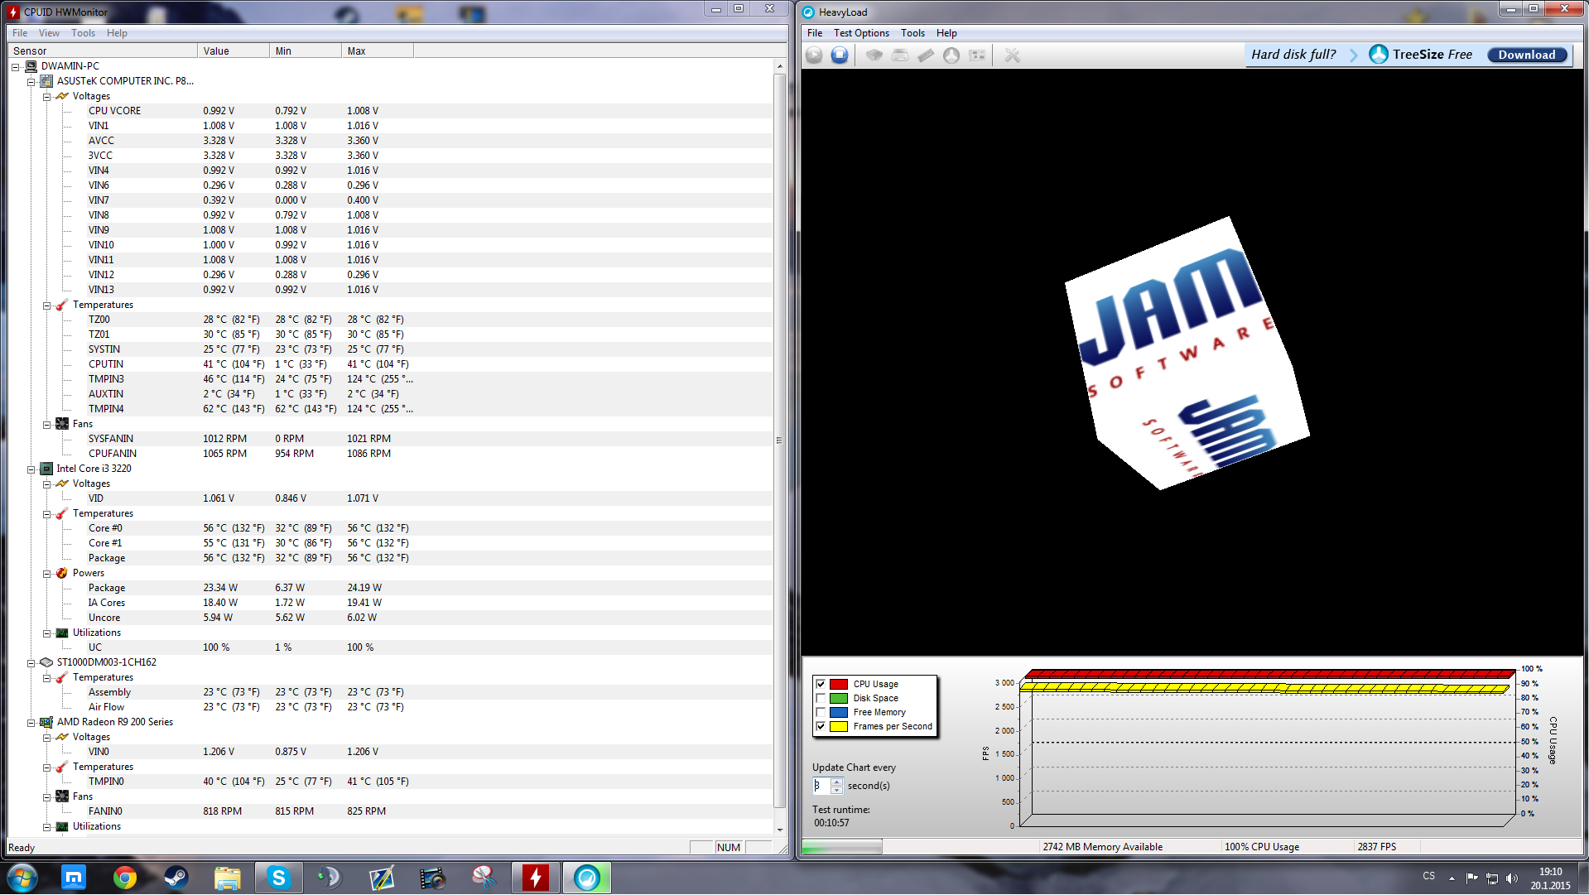Open the volume speaker tray icon
This screenshot has width=1589, height=895.
(1512, 878)
